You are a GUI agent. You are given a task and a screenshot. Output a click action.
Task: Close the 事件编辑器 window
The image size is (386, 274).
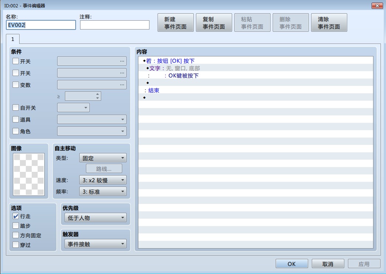click(x=377, y=6)
